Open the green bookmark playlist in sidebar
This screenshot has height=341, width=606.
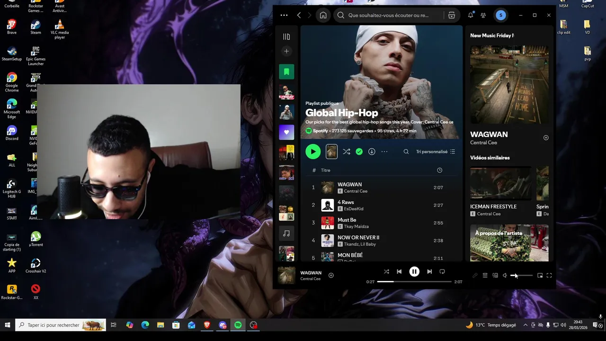pyautogui.click(x=286, y=72)
